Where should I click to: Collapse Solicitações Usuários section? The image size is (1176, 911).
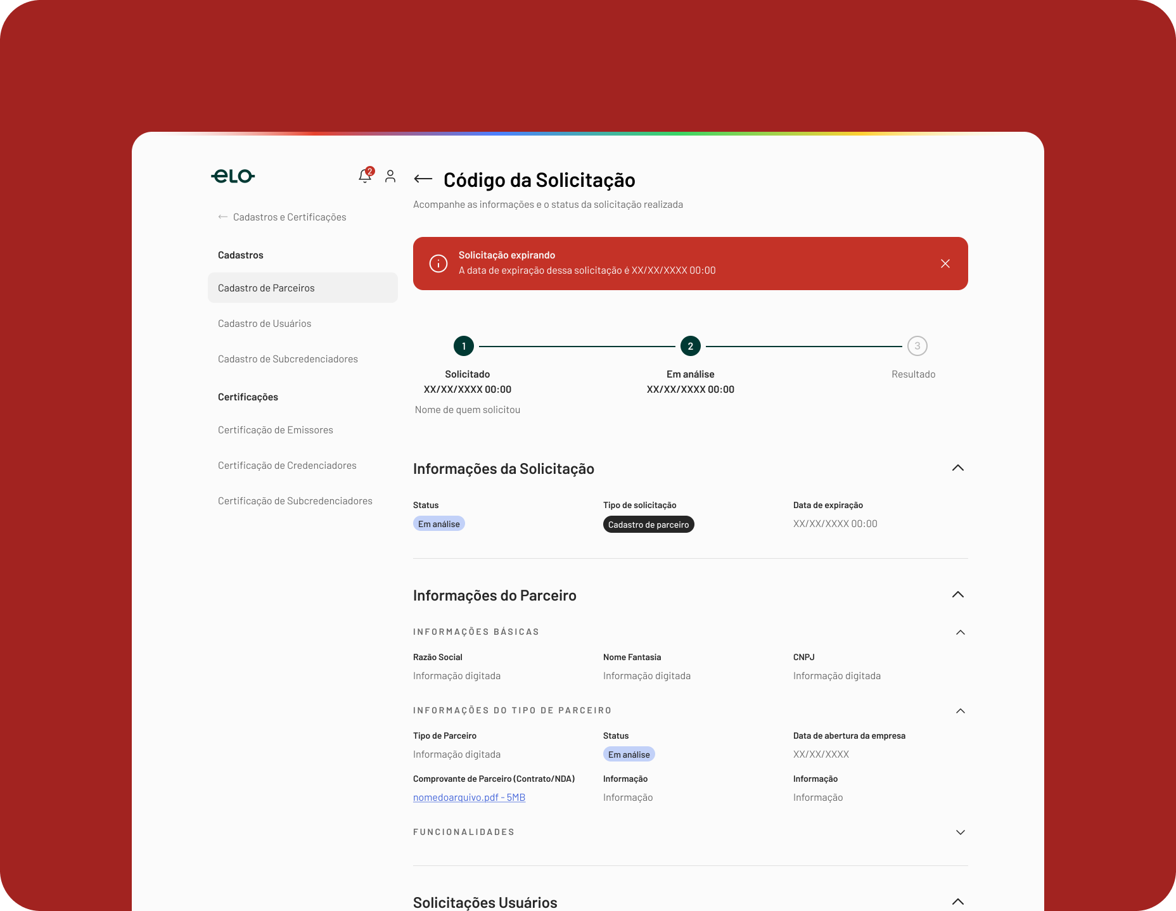point(958,901)
